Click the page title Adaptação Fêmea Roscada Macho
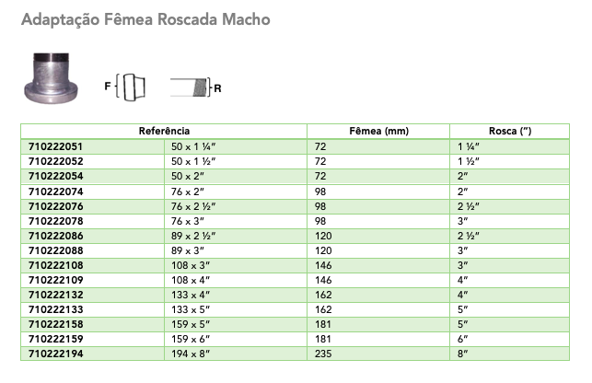Viewport: 592px width, 383px height. [145, 19]
